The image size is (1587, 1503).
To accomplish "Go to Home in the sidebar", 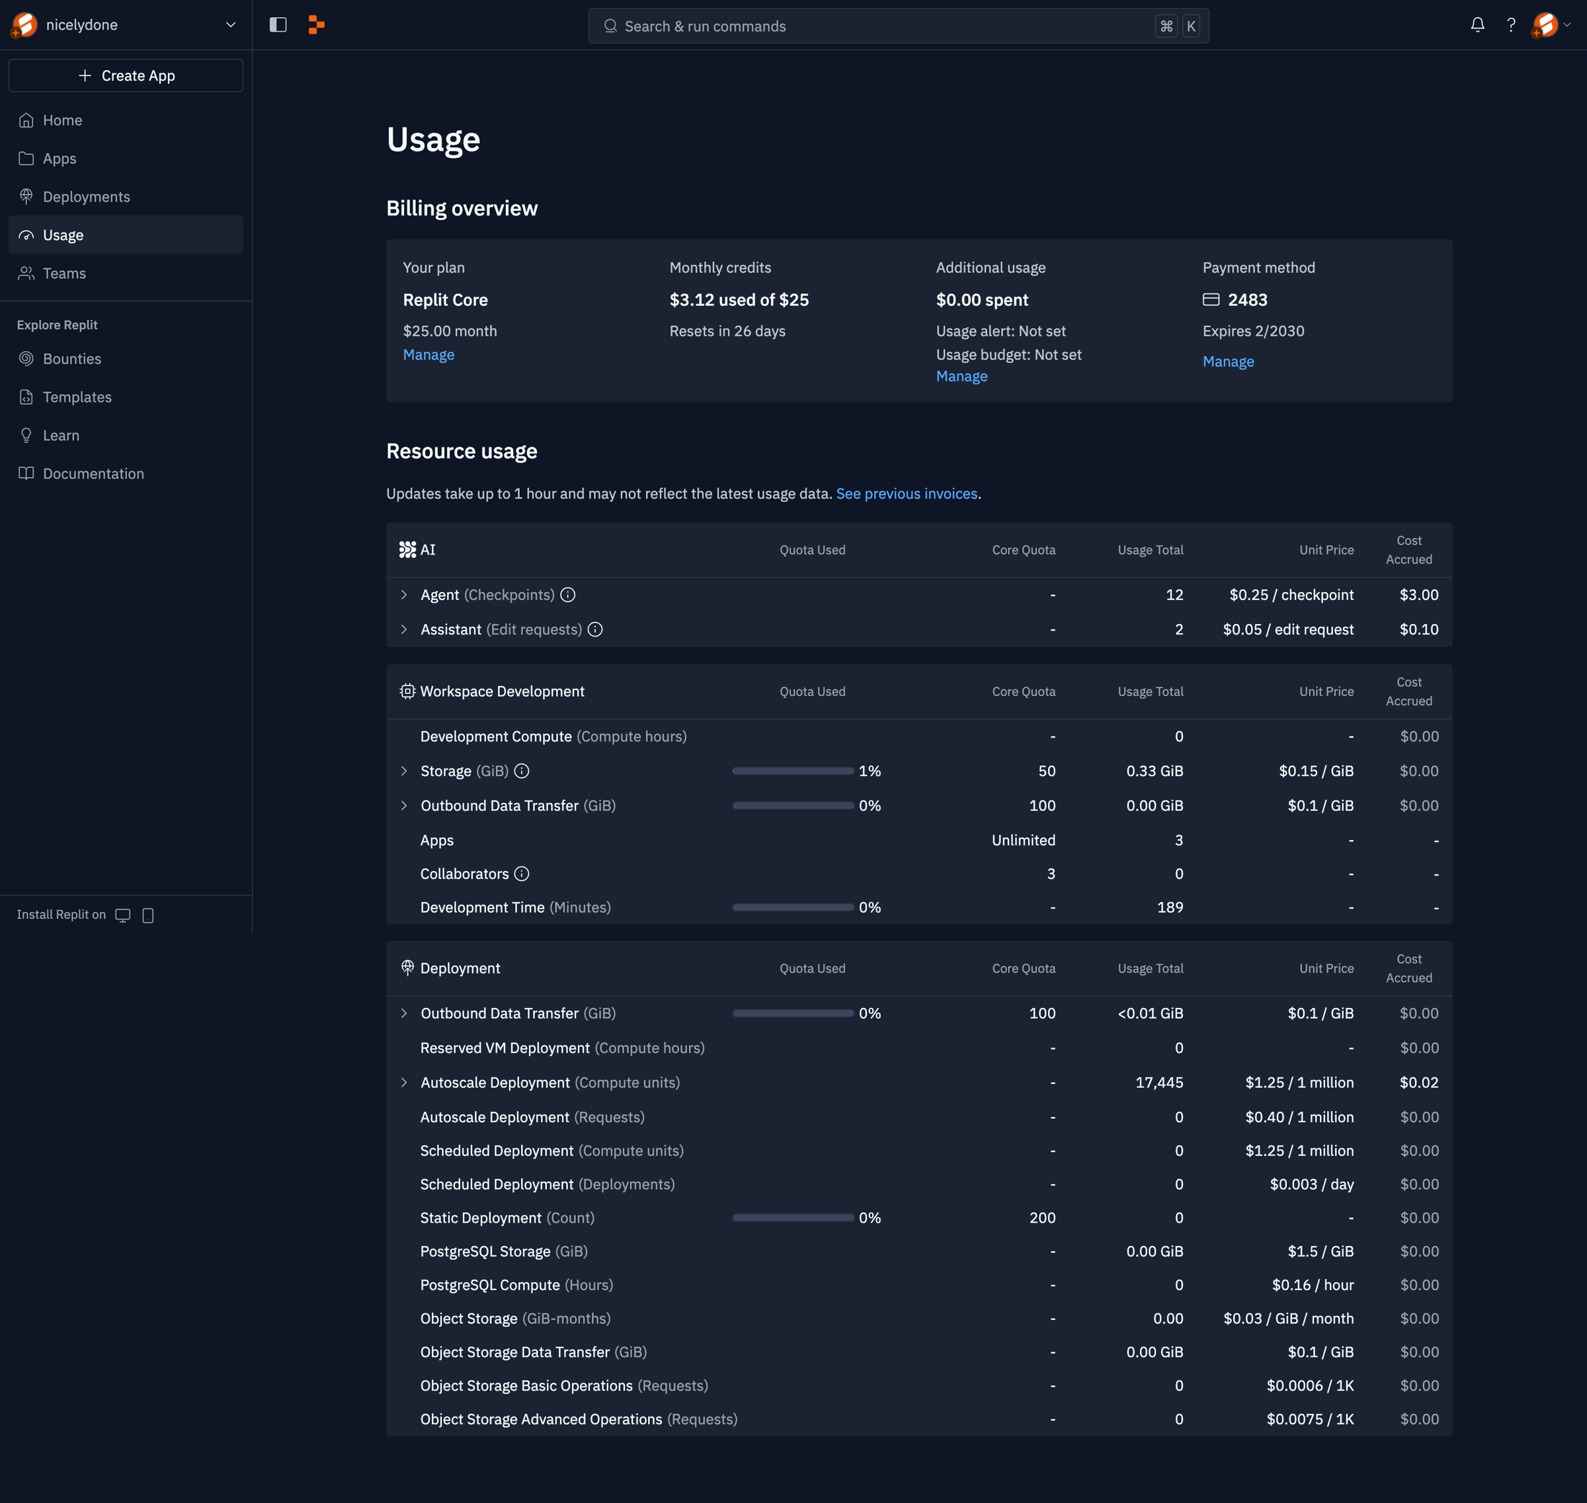I will 126,120.
